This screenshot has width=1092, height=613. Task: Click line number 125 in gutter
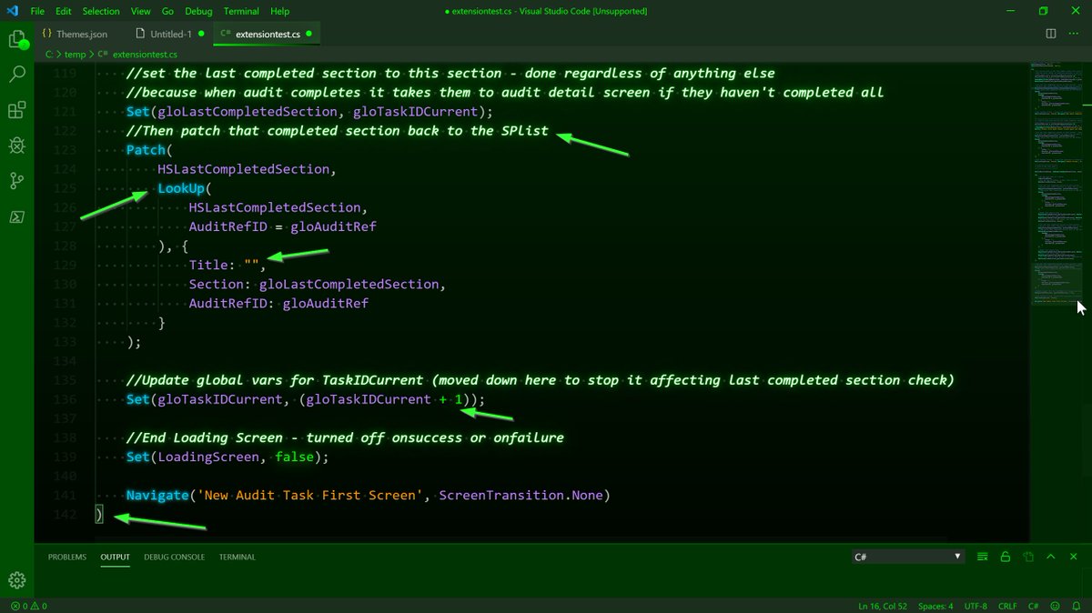tap(65, 188)
